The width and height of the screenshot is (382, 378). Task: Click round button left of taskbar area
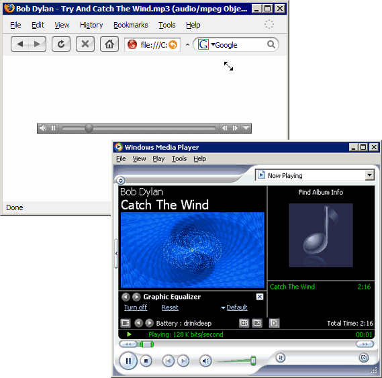(x=121, y=181)
